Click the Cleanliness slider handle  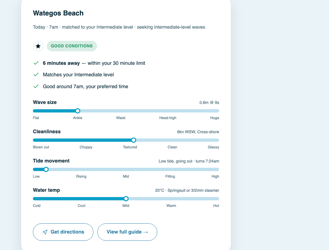pyautogui.click(x=134, y=140)
